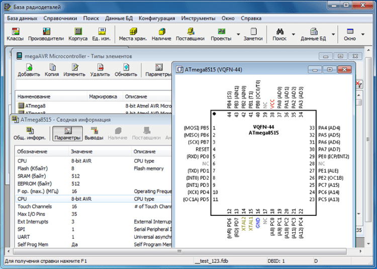Expand the Окно toolbar dropdown arrow
This screenshot has width=377, height=269.
coord(363,35)
